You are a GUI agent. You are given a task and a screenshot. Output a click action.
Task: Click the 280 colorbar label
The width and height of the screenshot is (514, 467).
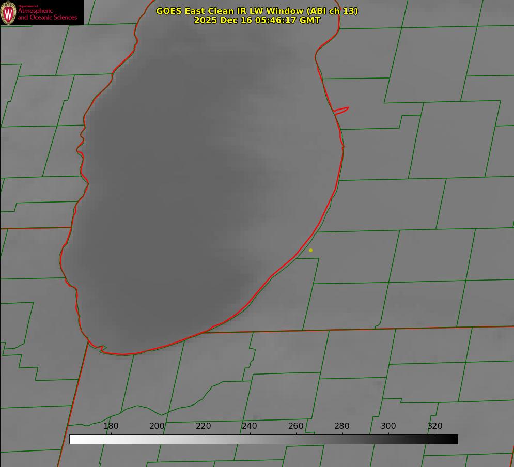click(342, 426)
